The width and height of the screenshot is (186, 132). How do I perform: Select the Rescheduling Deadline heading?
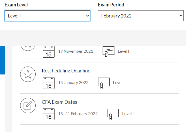click(66, 71)
